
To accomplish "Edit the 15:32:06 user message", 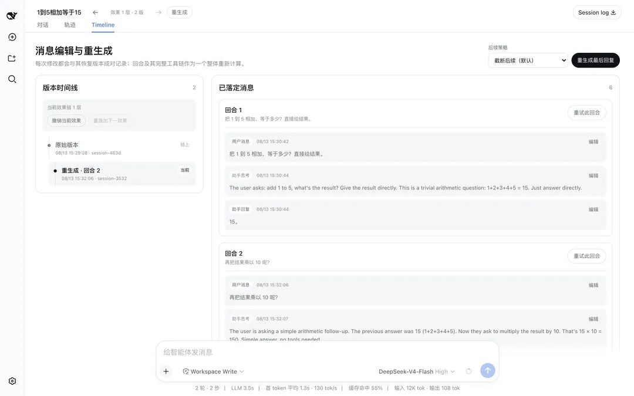I will click(593, 285).
